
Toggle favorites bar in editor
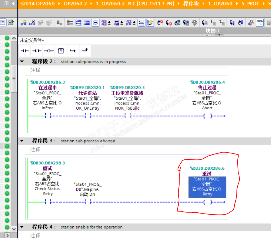tap(150, 23)
